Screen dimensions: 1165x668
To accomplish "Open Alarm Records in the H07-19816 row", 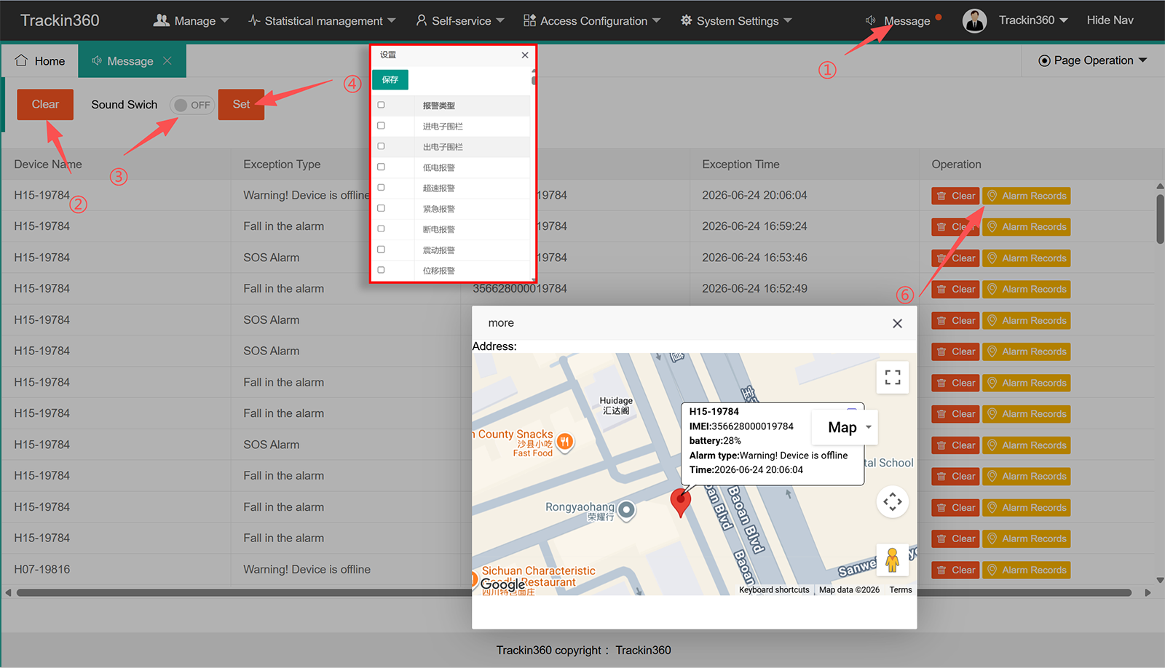I will [1027, 570].
